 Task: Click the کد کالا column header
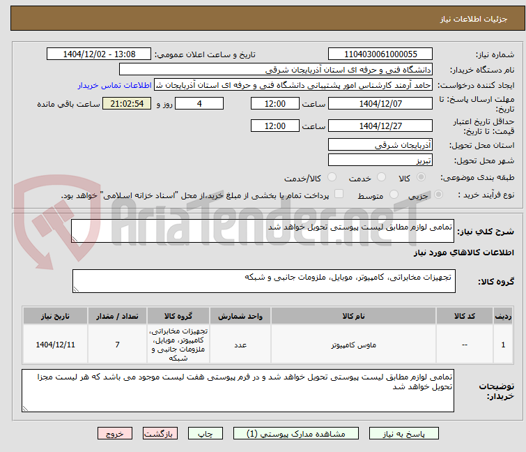pos(465,316)
